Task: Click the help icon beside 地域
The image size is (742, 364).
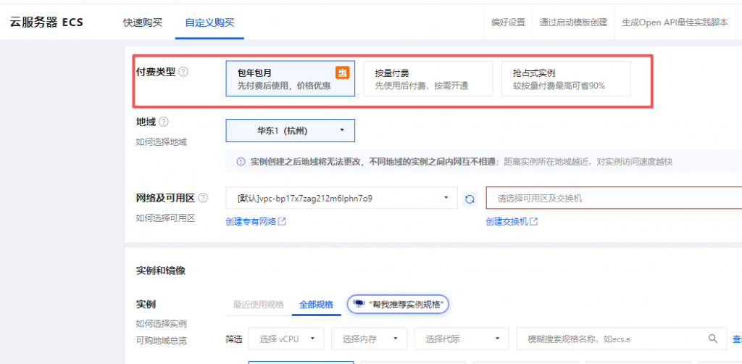Action: pyautogui.click(x=164, y=122)
